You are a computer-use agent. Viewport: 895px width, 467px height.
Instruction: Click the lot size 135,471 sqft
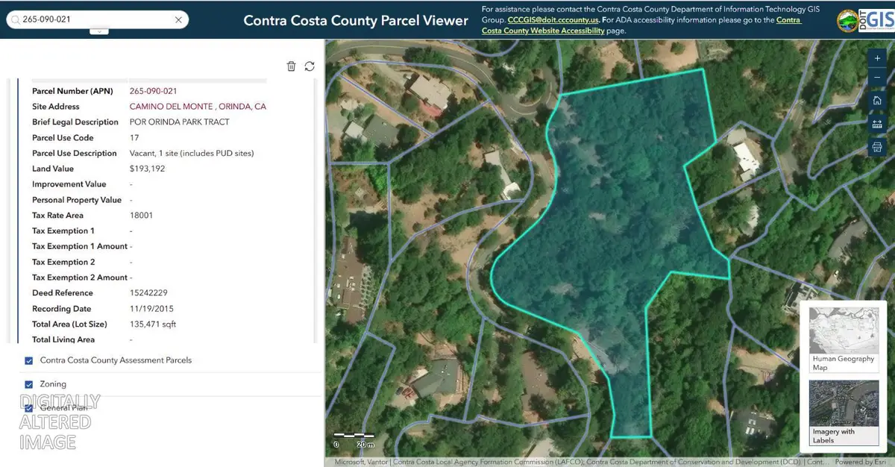153,325
